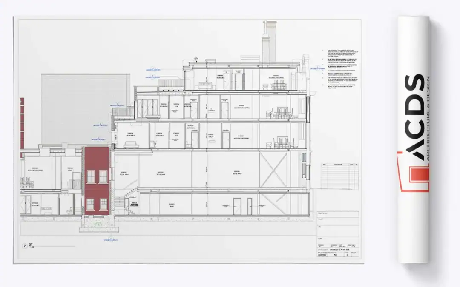
Task: Select the lower-right window of the red facade
Action: pyautogui.click(x=103, y=204)
